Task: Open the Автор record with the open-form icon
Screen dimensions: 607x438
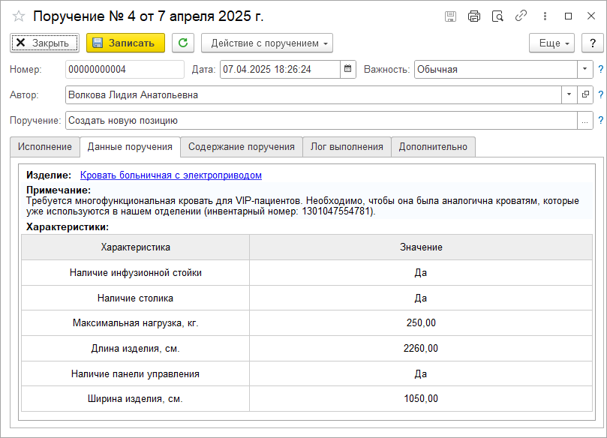Action: click(585, 94)
